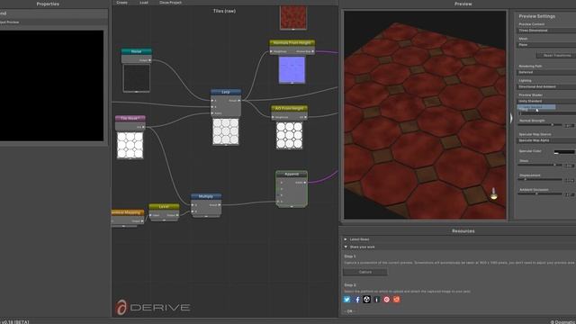Viewport: 576px width, 324px height.
Task: Share capture on Twitter icon
Action: pos(346,300)
